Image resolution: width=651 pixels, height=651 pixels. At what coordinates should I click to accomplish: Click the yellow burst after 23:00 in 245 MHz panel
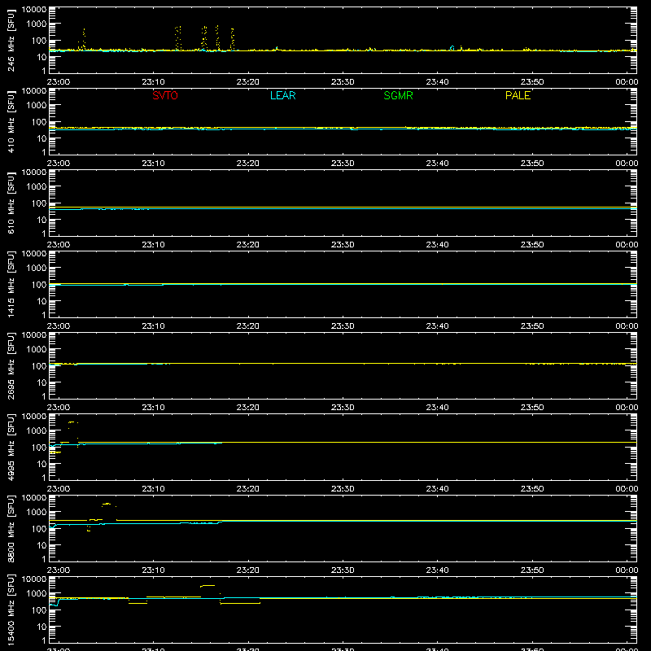pos(83,39)
